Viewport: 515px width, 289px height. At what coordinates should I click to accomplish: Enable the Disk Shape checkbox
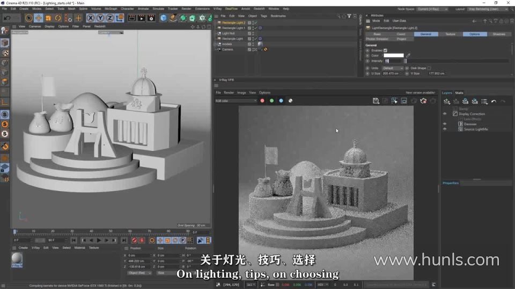(429, 68)
